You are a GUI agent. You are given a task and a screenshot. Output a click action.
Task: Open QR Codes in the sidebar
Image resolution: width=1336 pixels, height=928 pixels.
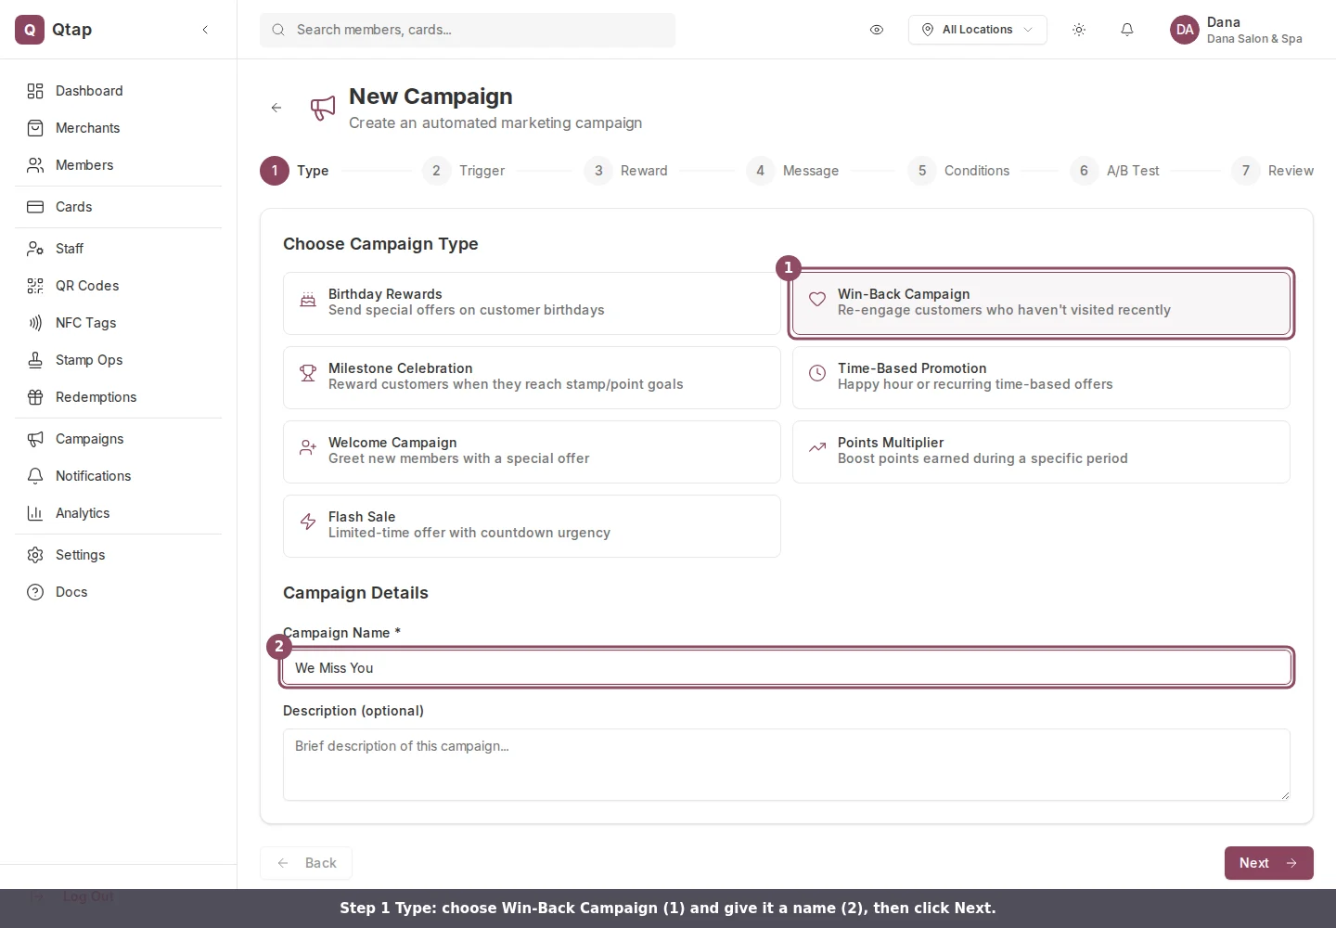click(119, 286)
